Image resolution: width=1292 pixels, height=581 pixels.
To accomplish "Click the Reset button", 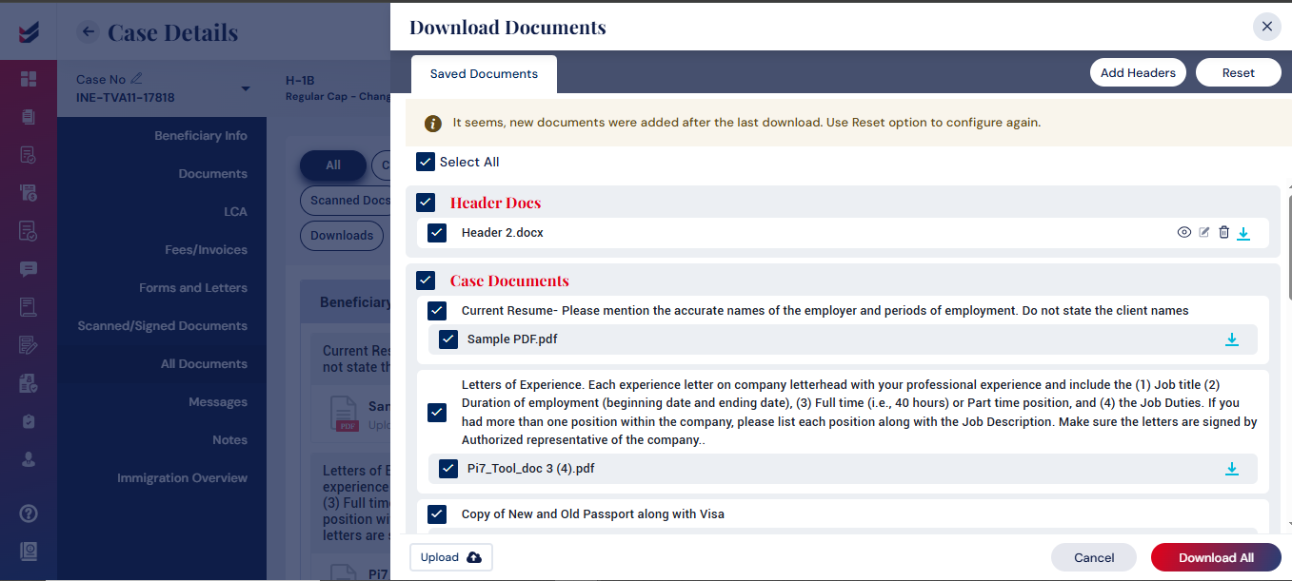I will (1239, 73).
